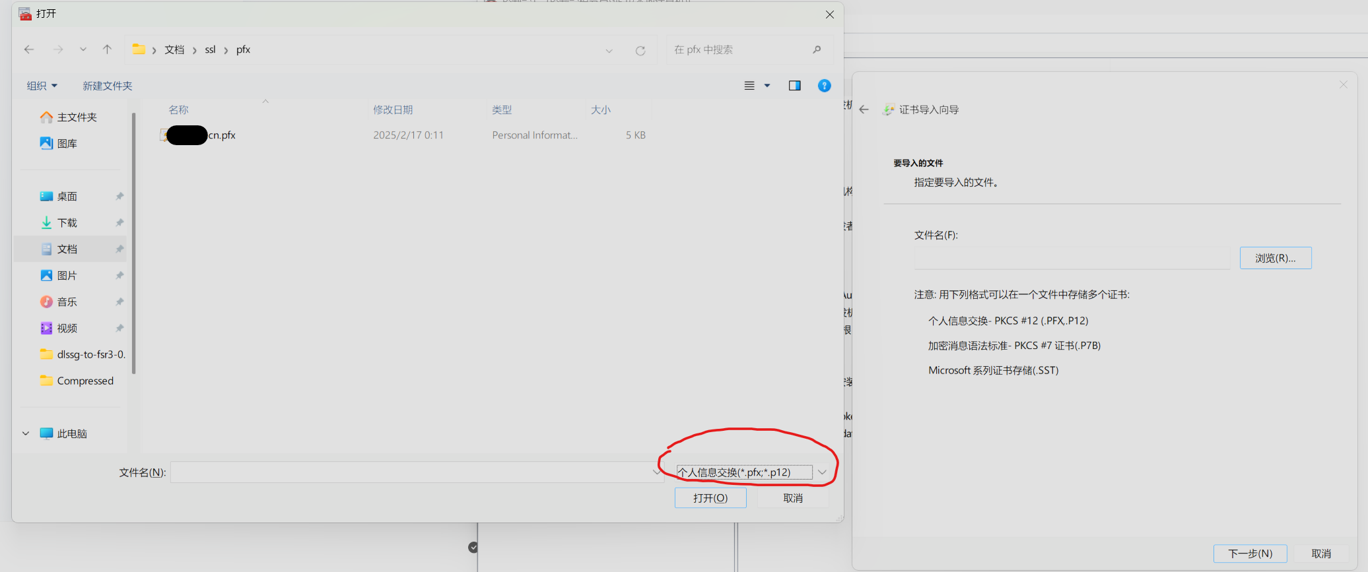Open the 组织 menu
This screenshot has width=1368, height=572.
point(42,86)
